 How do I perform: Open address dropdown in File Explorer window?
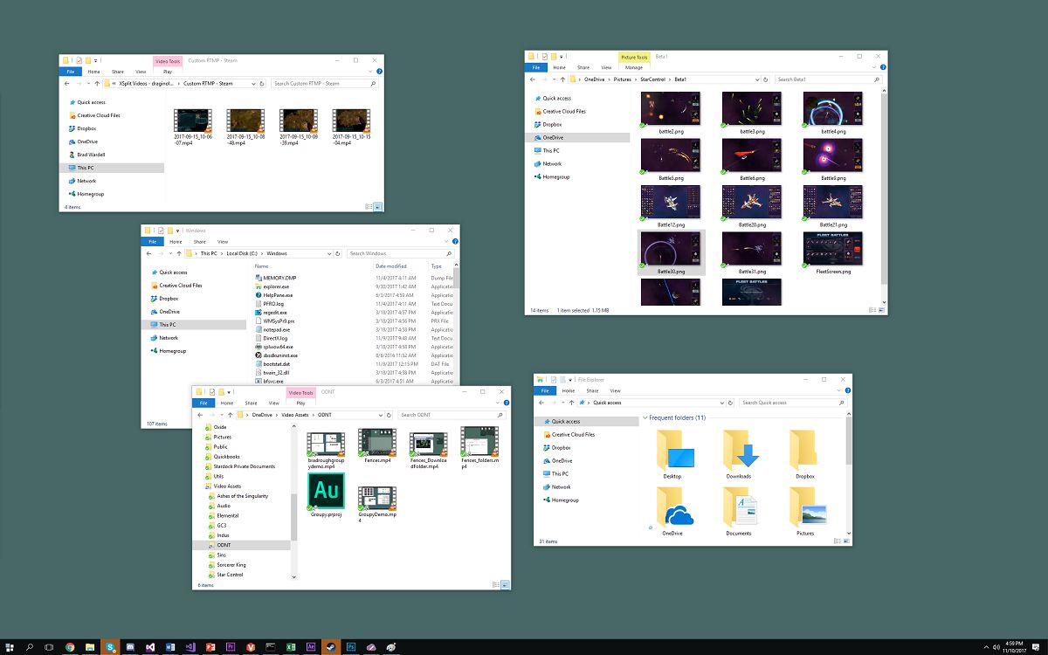722,403
